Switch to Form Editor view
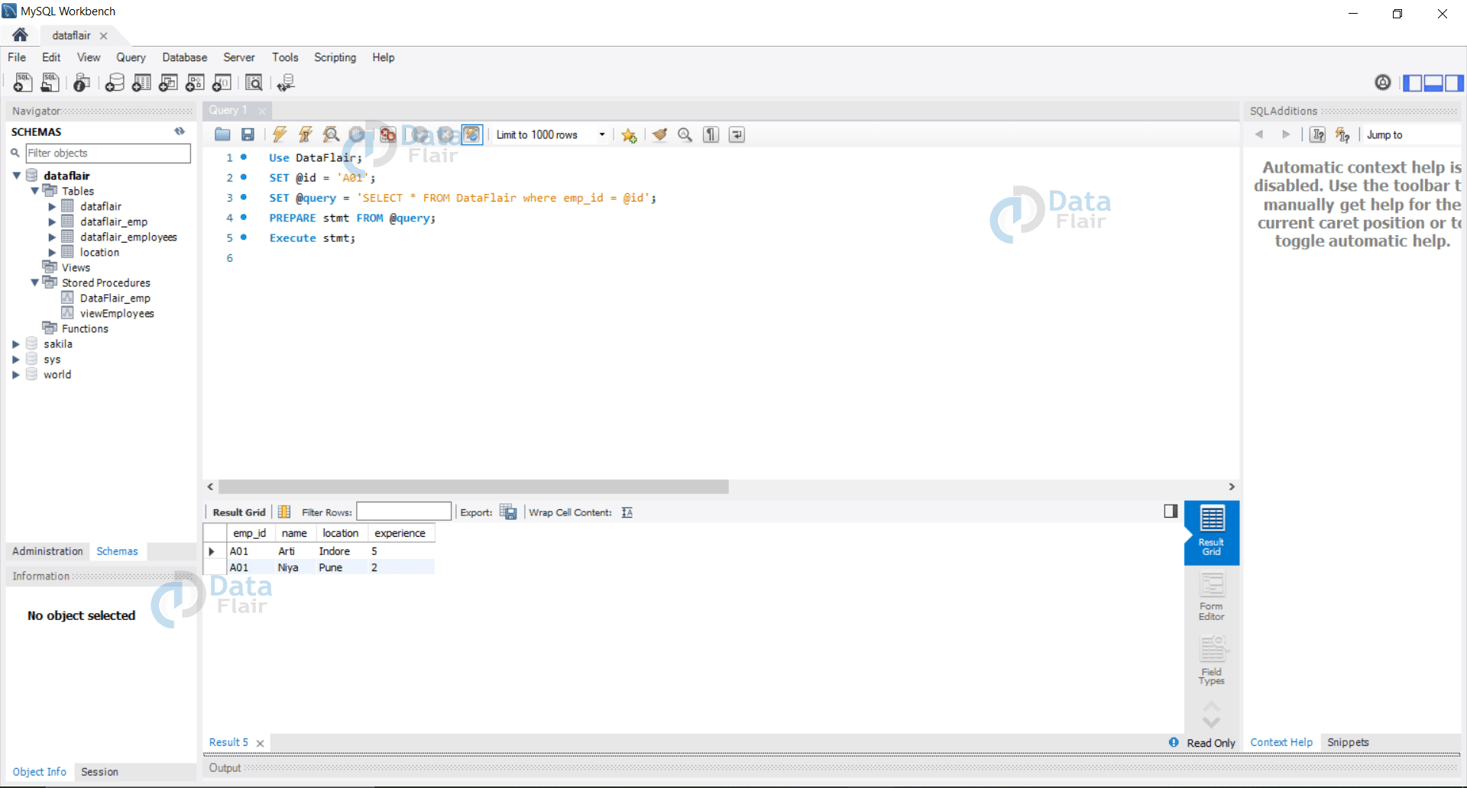This screenshot has width=1467, height=788. click(1211, 597)
